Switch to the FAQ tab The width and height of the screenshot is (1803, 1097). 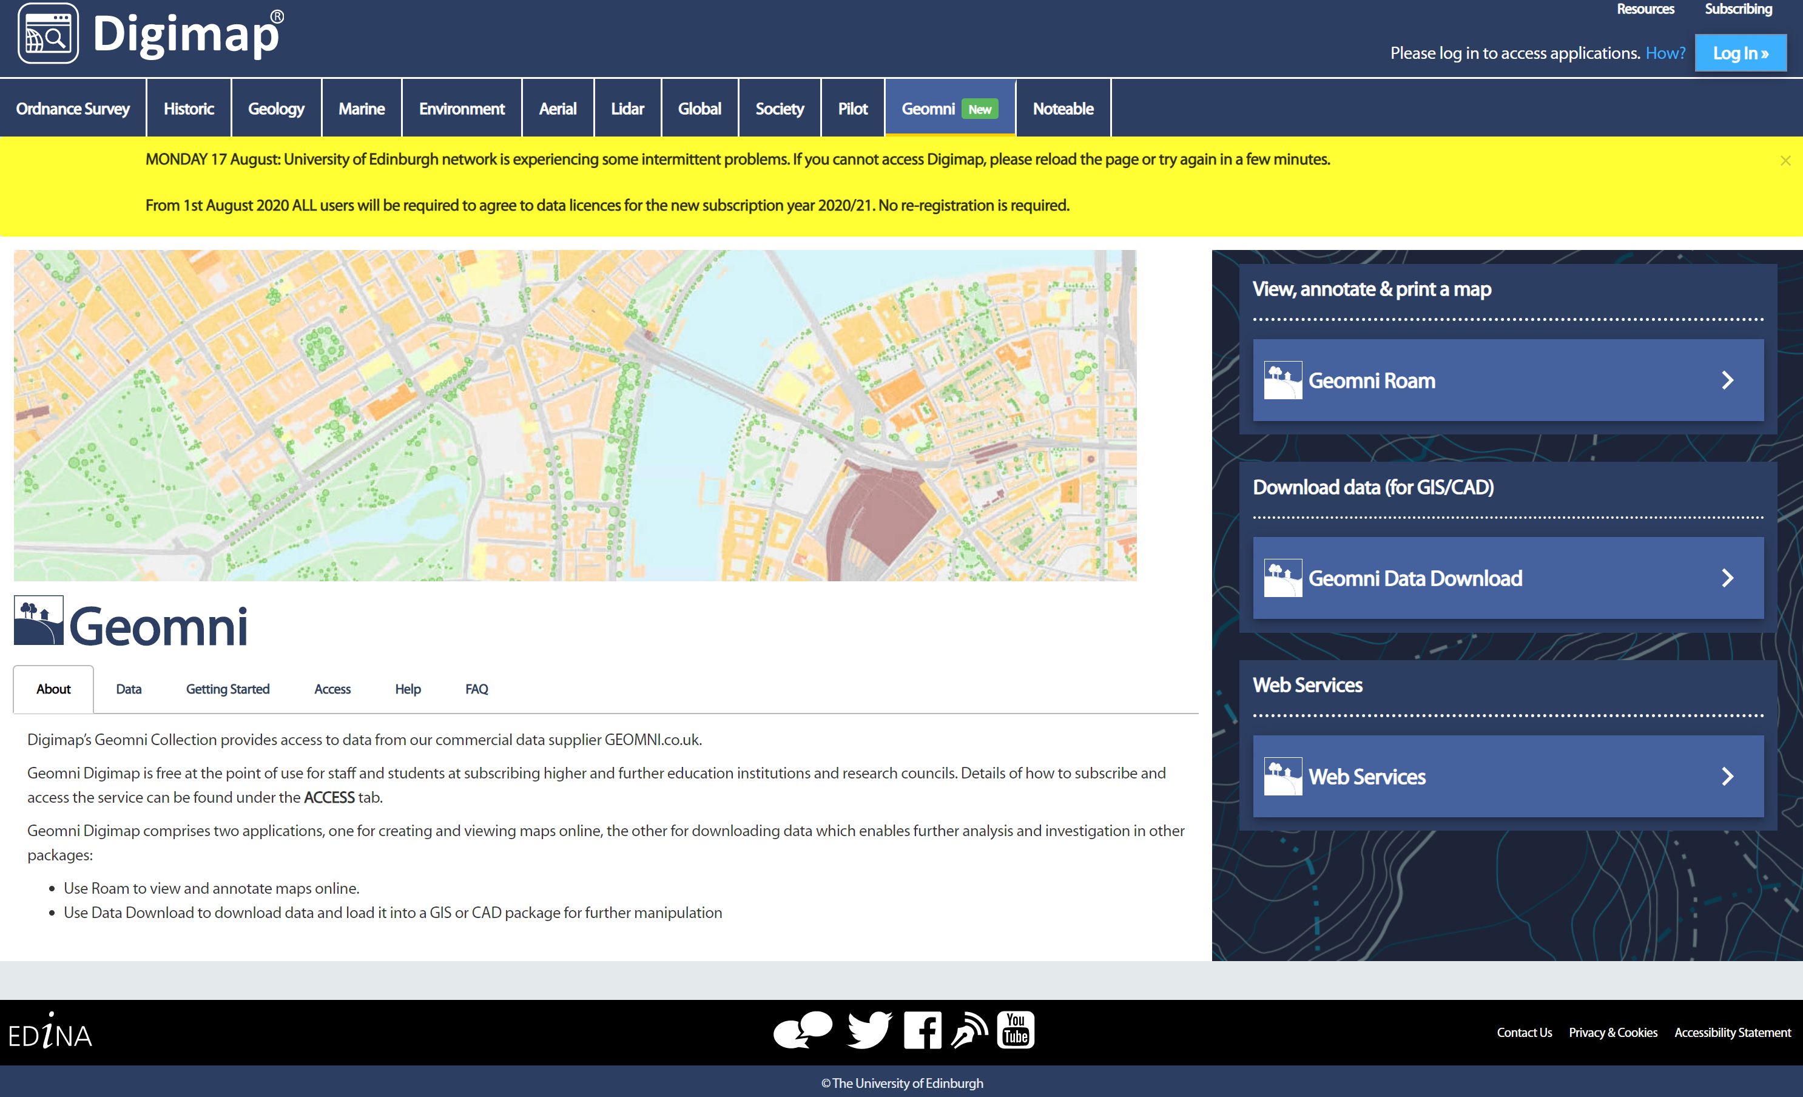[476, 689]
